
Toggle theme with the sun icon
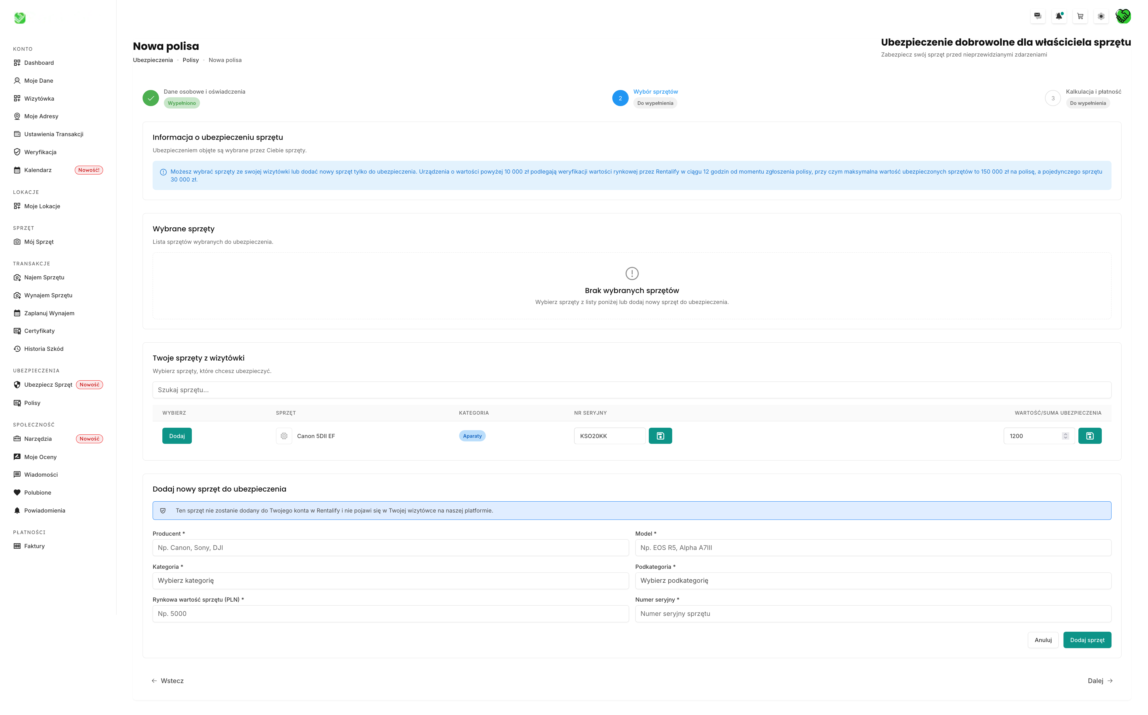[x=1101, y=16]
